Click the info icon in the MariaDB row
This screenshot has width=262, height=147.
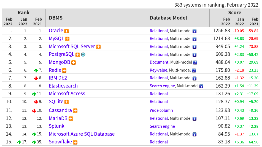195,119
